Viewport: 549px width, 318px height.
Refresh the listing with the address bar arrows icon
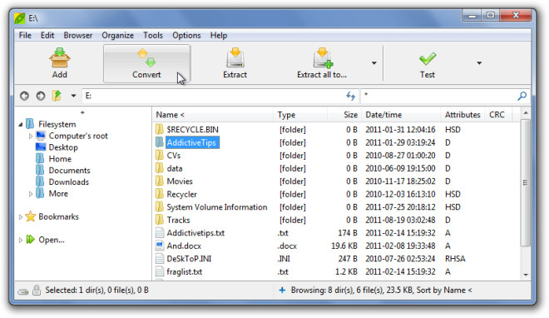tap(350, 96)
